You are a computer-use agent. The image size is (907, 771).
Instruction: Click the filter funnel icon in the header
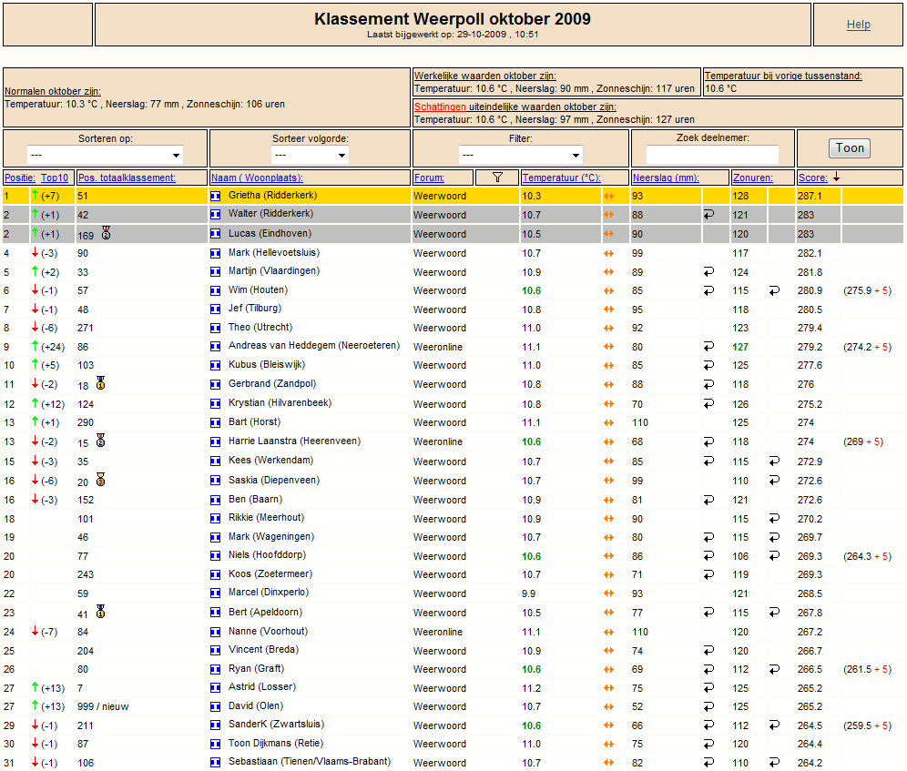tap(497, 178)
